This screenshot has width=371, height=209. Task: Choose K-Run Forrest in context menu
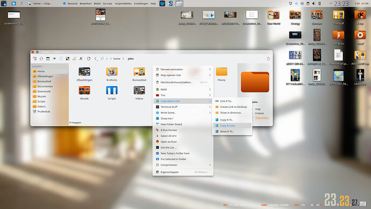point(183,130)
